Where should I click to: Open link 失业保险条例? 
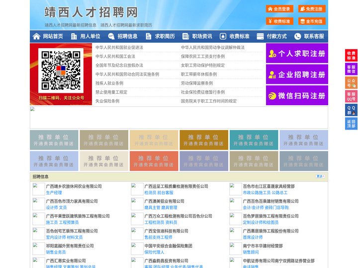coord(107,101)
